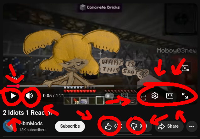Share the video via the Share button

click(x=169, y=126)
